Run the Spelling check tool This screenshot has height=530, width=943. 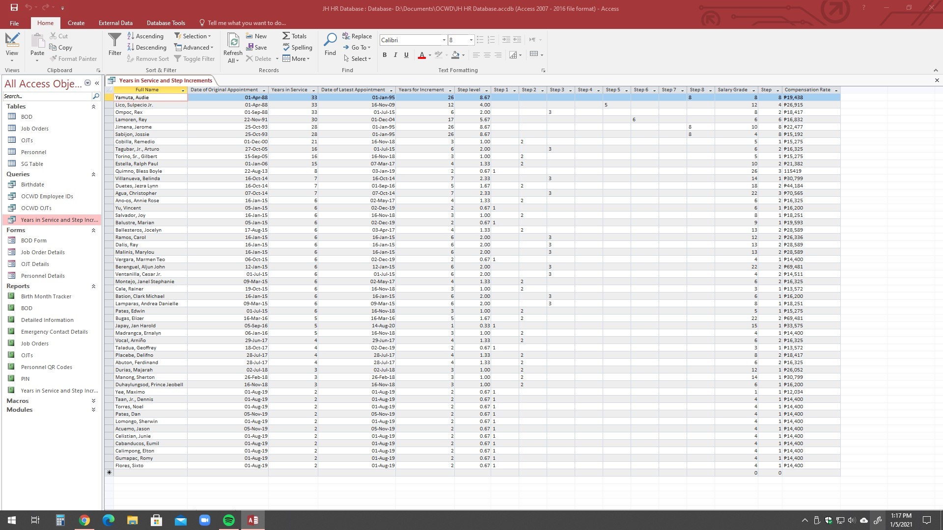point(297,47)
